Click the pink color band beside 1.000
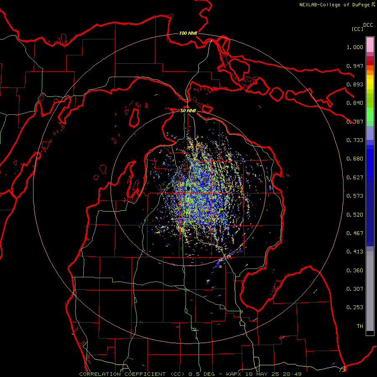The image size is (377, 377). coord(370,44)
